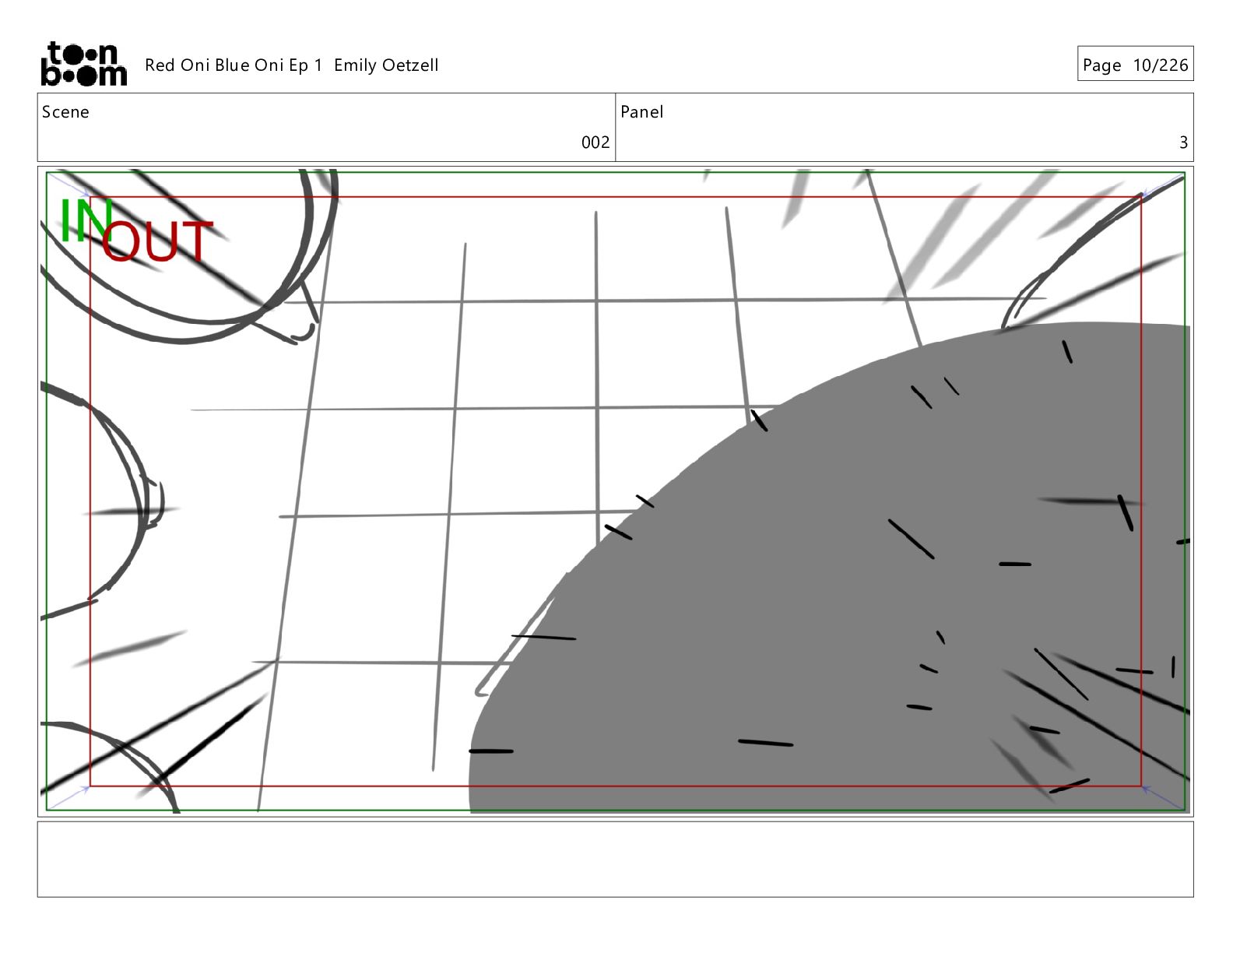
Task: Click the green 'IN' camera label
Action: point(86,220)
